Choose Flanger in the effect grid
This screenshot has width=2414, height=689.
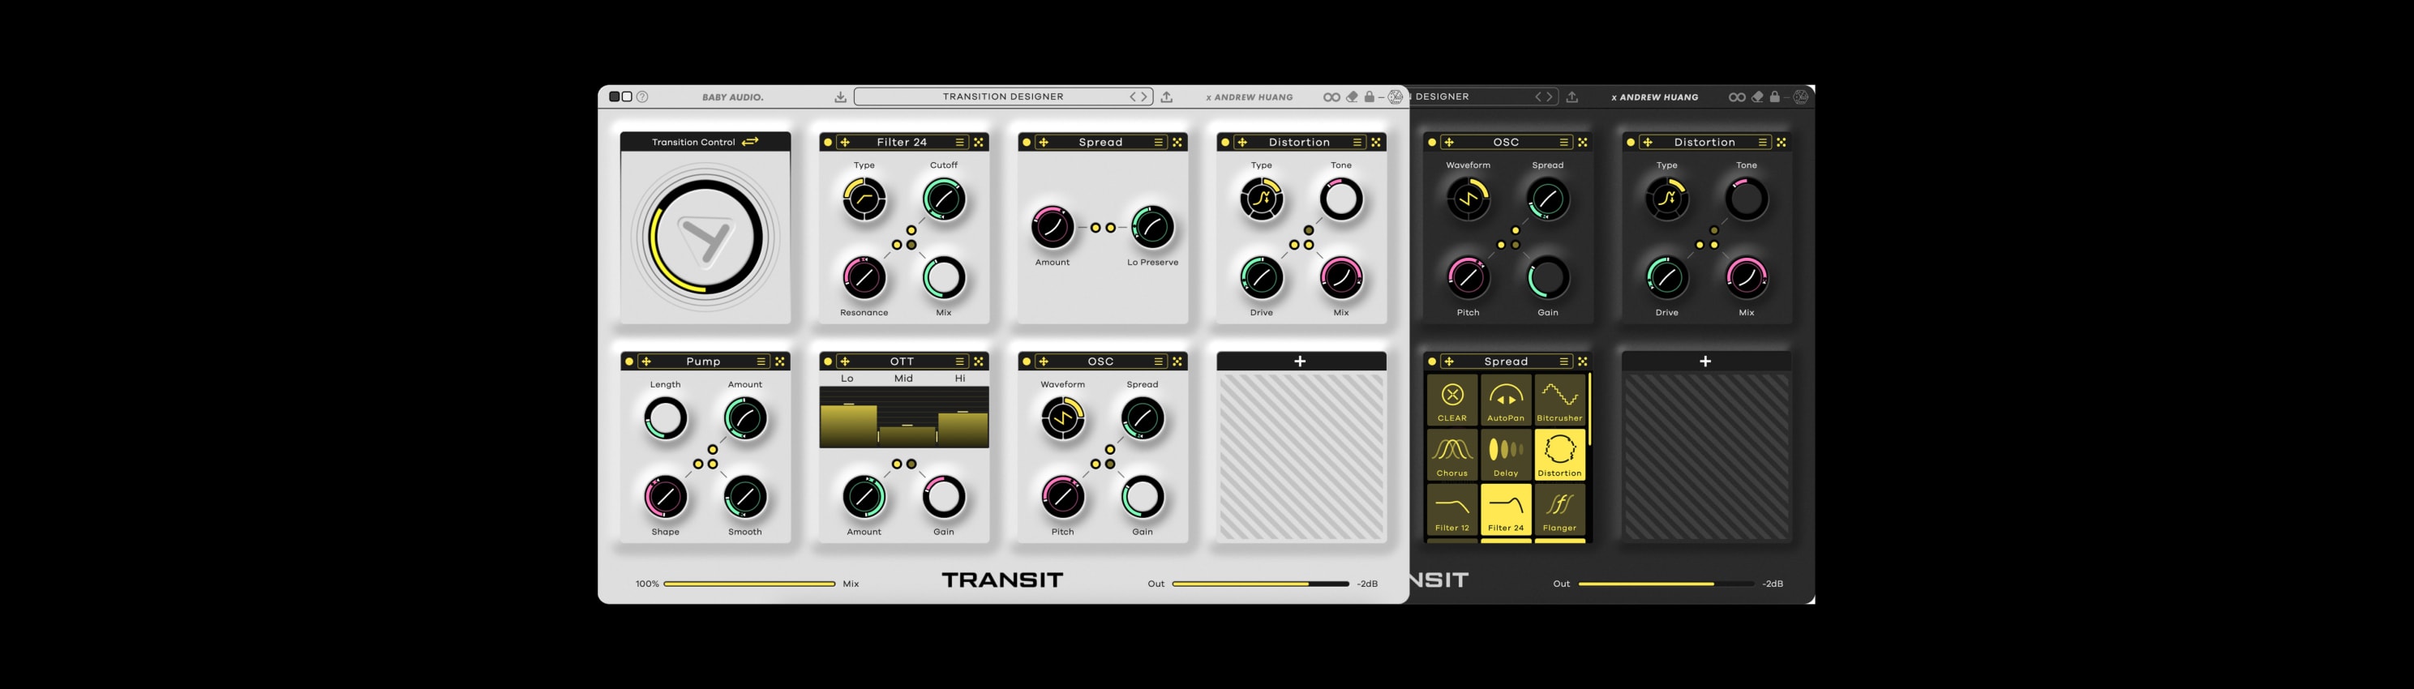1559,509
